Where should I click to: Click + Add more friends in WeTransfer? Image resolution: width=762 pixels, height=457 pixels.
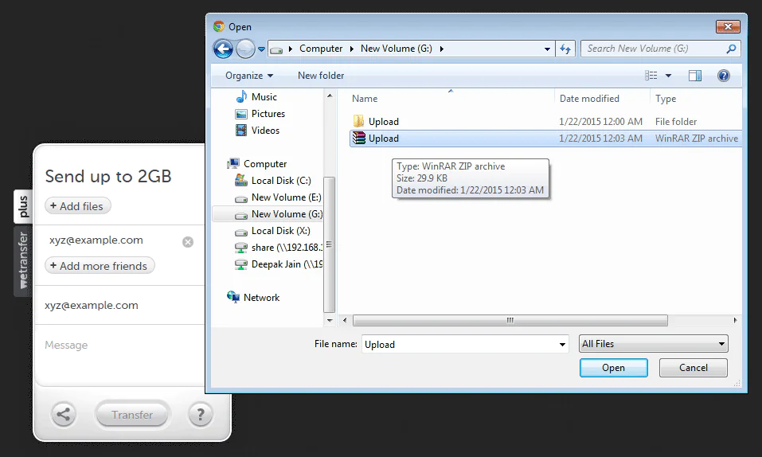coord(100,266)
